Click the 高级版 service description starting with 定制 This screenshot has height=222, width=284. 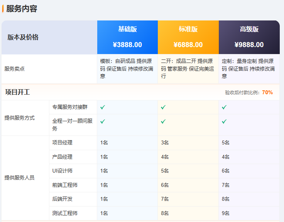[248, 69]
